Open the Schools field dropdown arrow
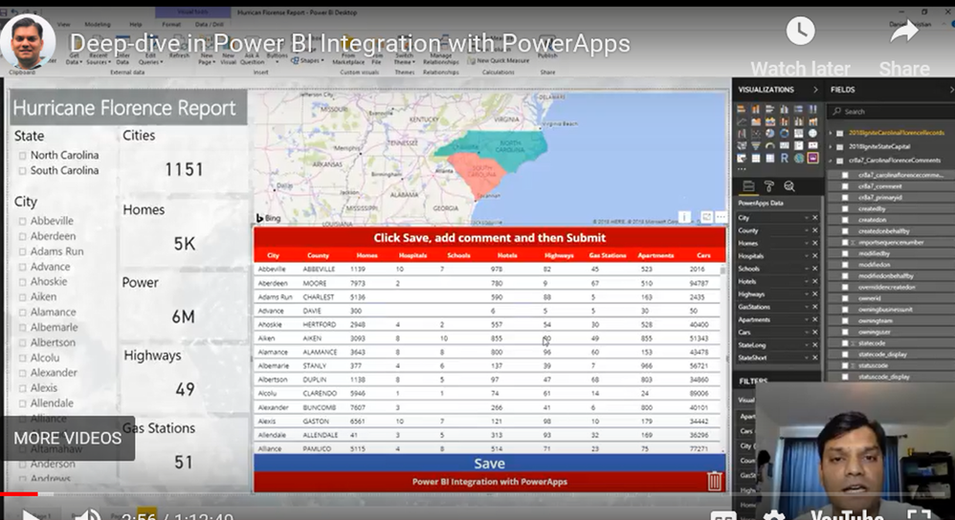The width and height of the screenshot is (955, 520). click(806, 269)
